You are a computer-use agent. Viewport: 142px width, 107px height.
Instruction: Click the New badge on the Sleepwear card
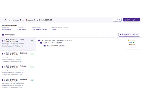[32, 80]
